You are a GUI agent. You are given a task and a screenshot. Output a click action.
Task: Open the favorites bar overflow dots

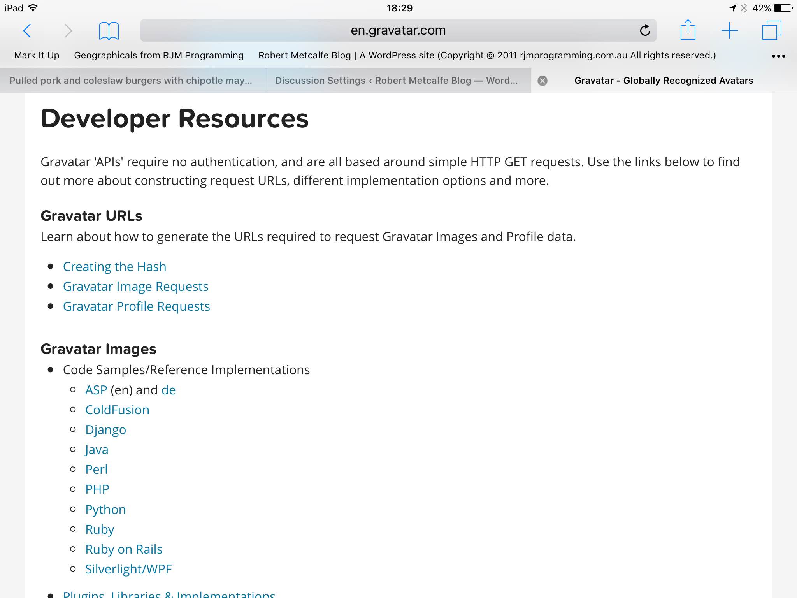pyautogui.click(x=778, y=56)
